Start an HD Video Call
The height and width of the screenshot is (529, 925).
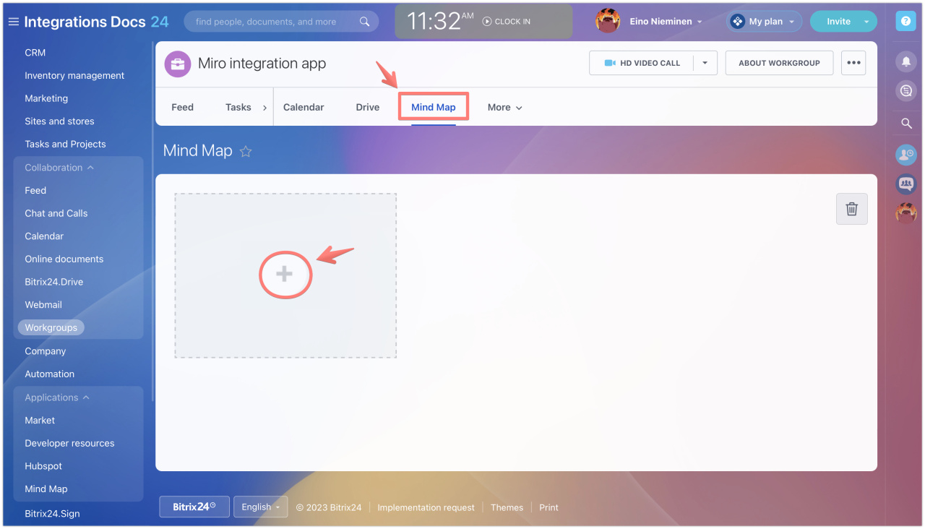[x=642, y=63]
